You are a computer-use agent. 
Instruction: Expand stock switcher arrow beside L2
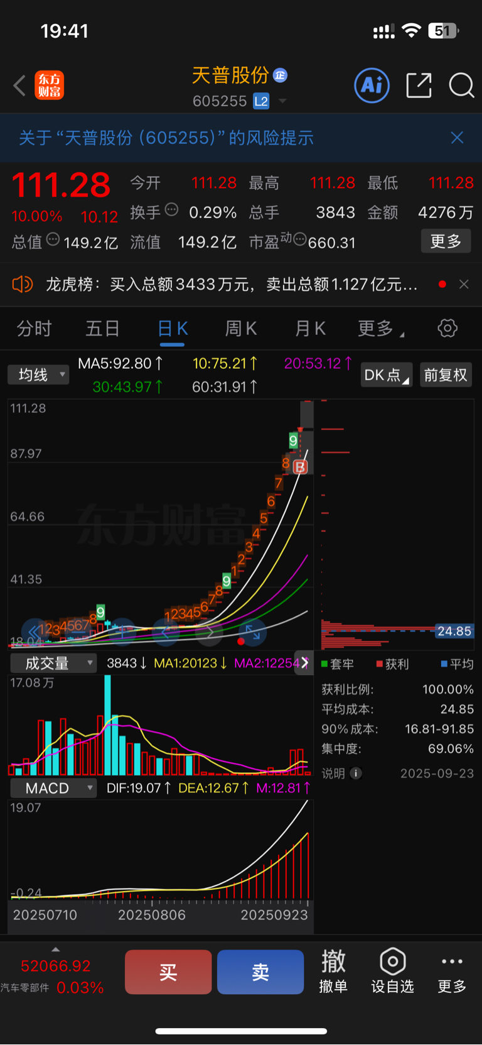coord(283,101)
